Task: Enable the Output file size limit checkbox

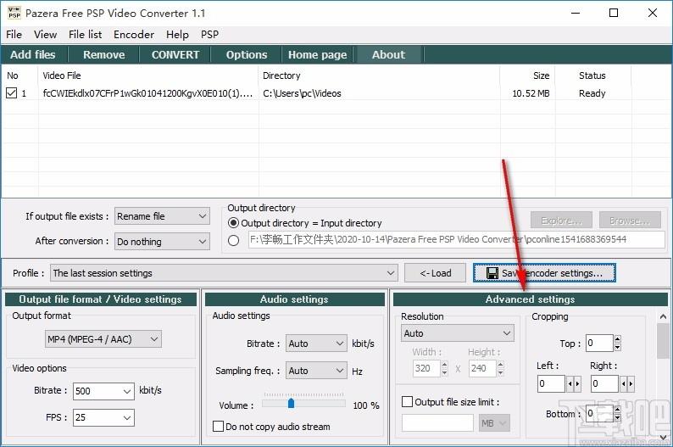Action: tap(407, 402)
